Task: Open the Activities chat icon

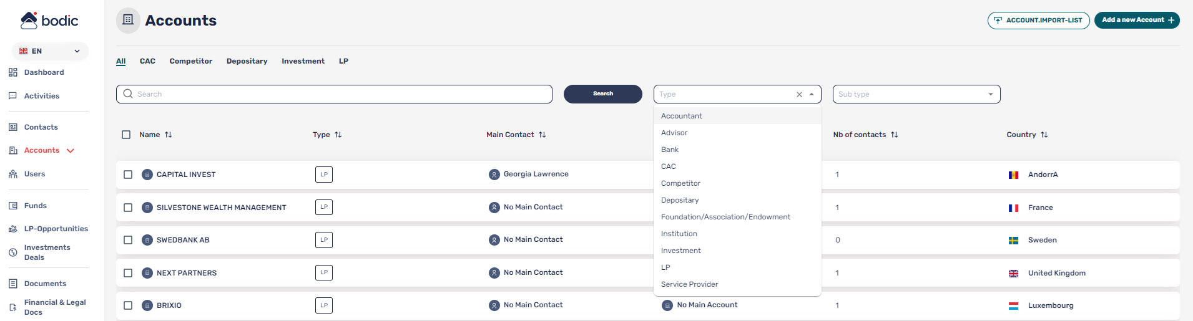Action: tap(13, 96)
